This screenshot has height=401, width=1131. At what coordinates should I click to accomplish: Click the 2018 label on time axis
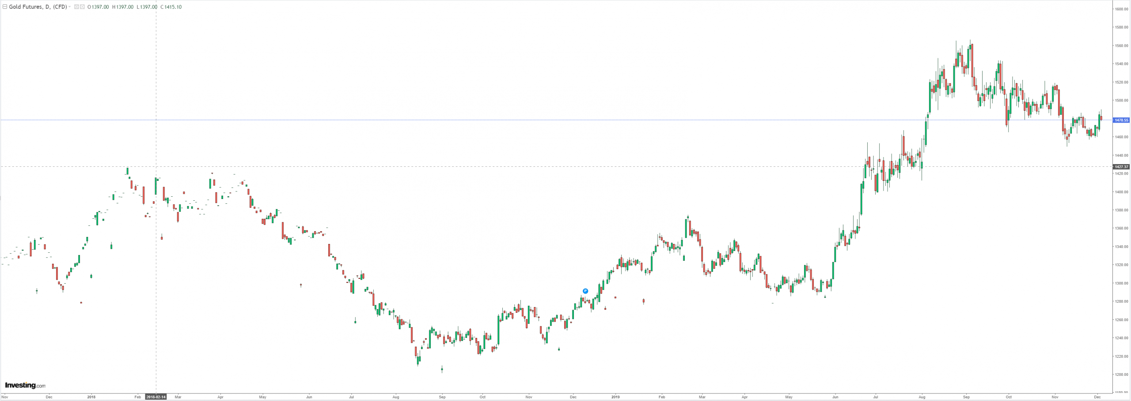tap(91, 397)
